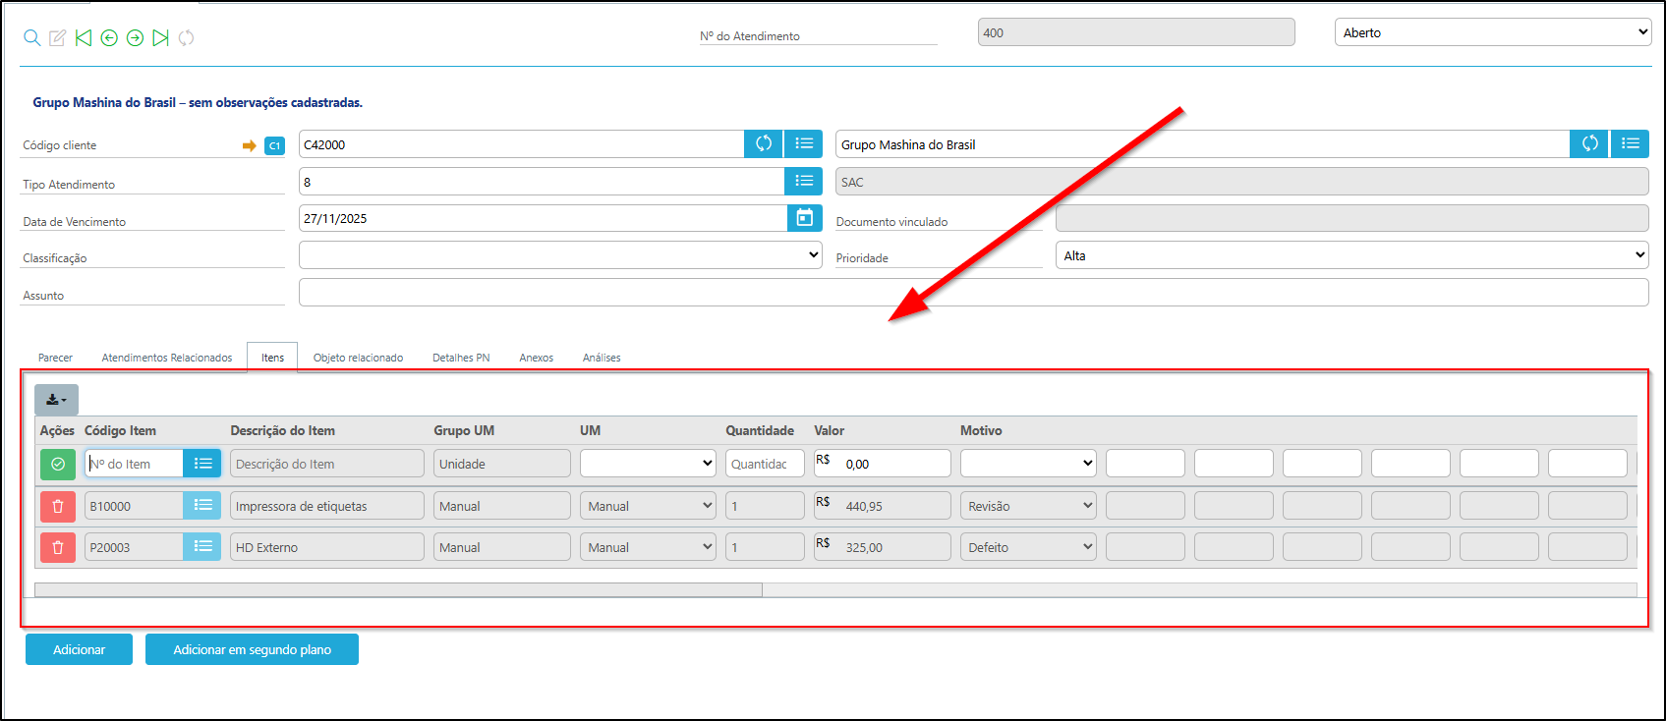Open the download options dropdown button
Image resolution: width=1666 pixels, height=721 pixels.
56,400
